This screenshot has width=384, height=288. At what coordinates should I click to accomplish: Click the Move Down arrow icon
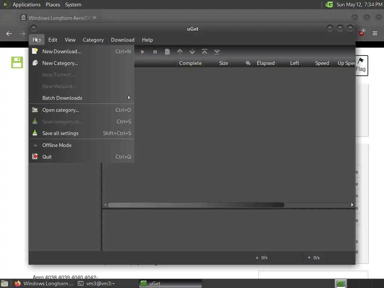click(x=192, y=52)
